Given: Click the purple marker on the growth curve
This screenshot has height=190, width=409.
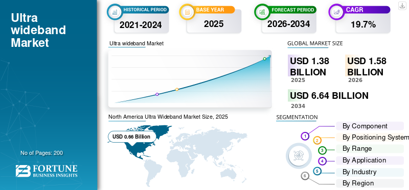Looking at the screenshot, I should 157,94.
